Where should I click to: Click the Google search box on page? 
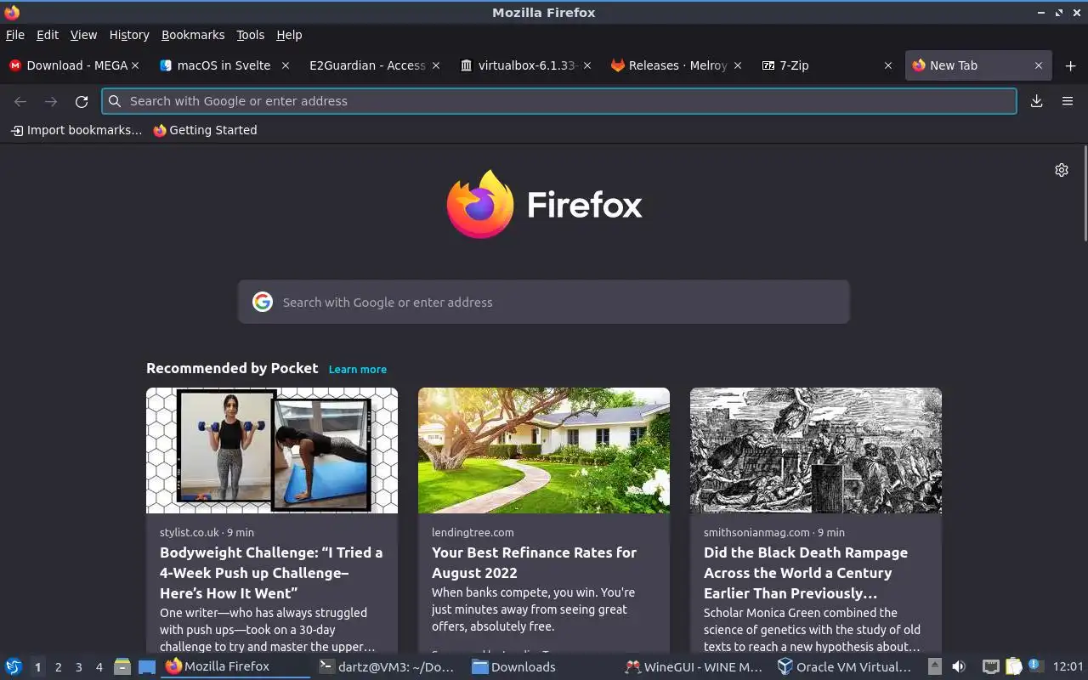point(544,302)
